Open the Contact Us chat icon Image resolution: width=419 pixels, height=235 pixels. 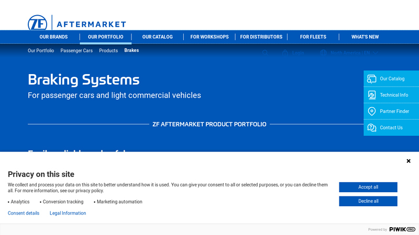[x=371, y=127]
